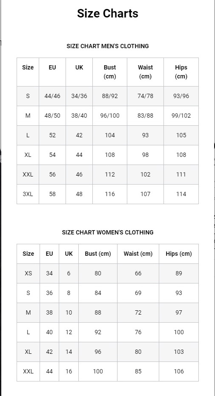This screenshot has height=396, width=215.
Task: Select the Size Chart Women's Clothing title
Action: click(107, 232)
